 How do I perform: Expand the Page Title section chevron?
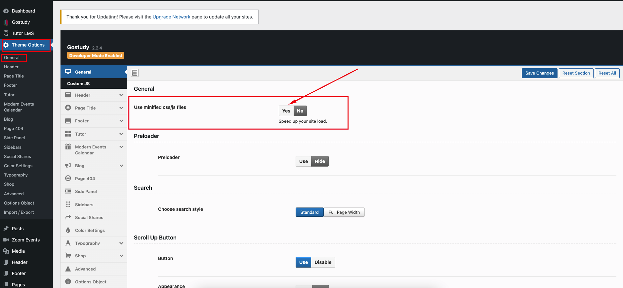click(x=121, y=108)
